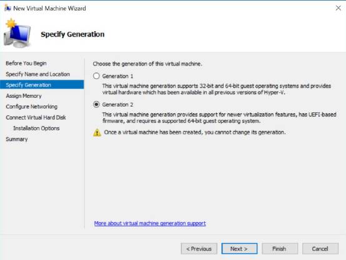Jump to the Assign Memory step
This screenshot has width=346, height=260.
tap(24, 96)
